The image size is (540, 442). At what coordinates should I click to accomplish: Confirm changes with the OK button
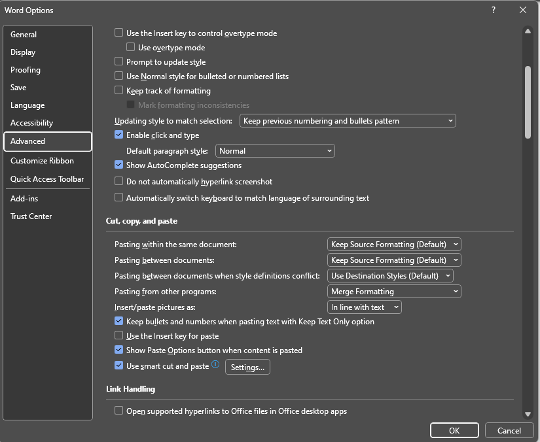454,430
